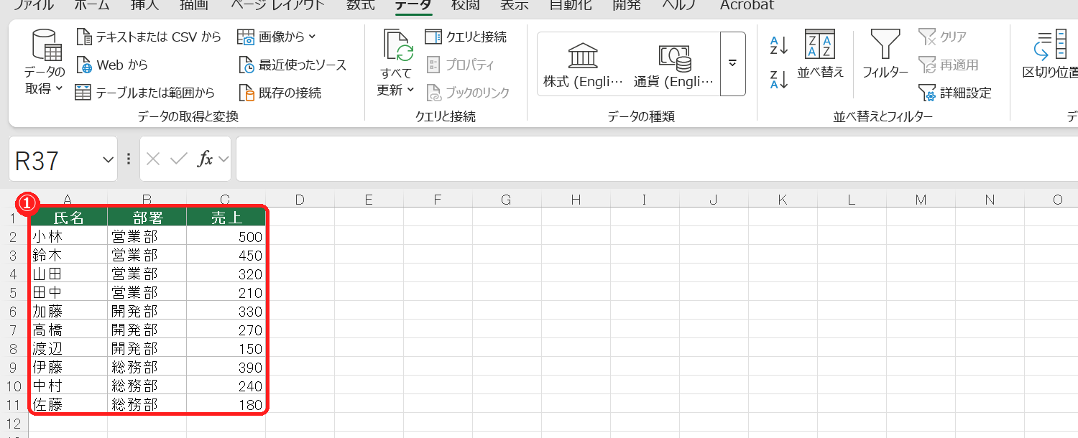Switch to the ページ レイアウト tab
This screenshot has width=1078, height=438.
point(277,6)
